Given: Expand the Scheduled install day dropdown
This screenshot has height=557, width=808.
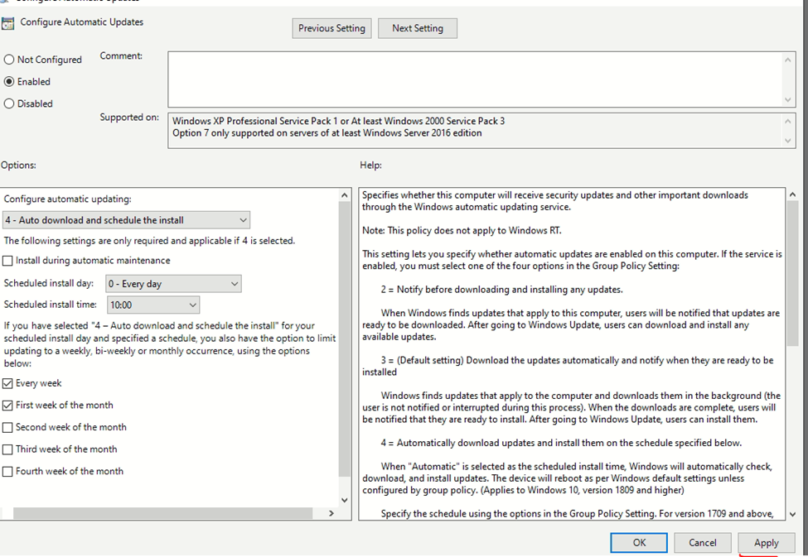Looking at the screenshot, I should [173, 284].
